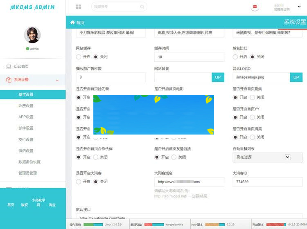Open the 自动资源列表 dropdown showing 卧龙资源
Viewport: 307px width, 229px height.
pos(262,157)
